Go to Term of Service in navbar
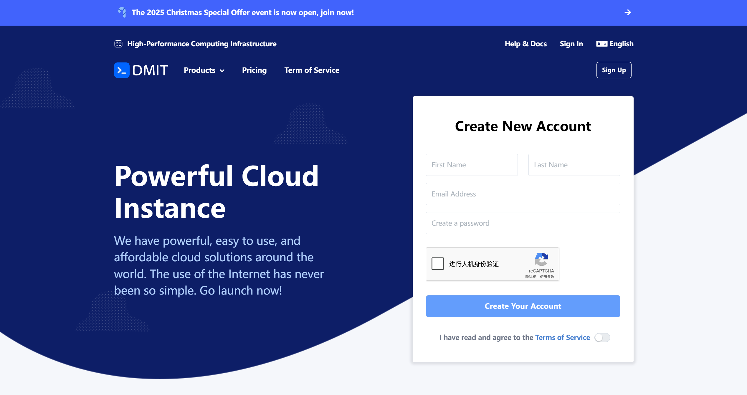The width and height of the screenshot is (747, 395). (312, 70)
